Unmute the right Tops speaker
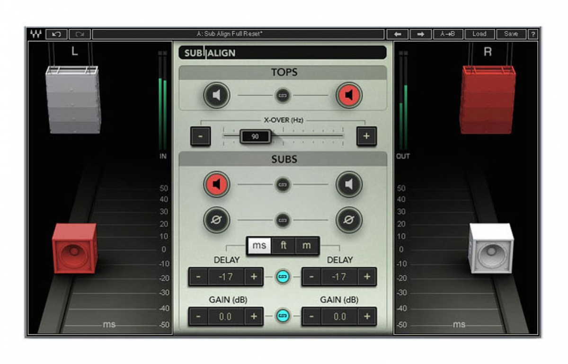 349,96
